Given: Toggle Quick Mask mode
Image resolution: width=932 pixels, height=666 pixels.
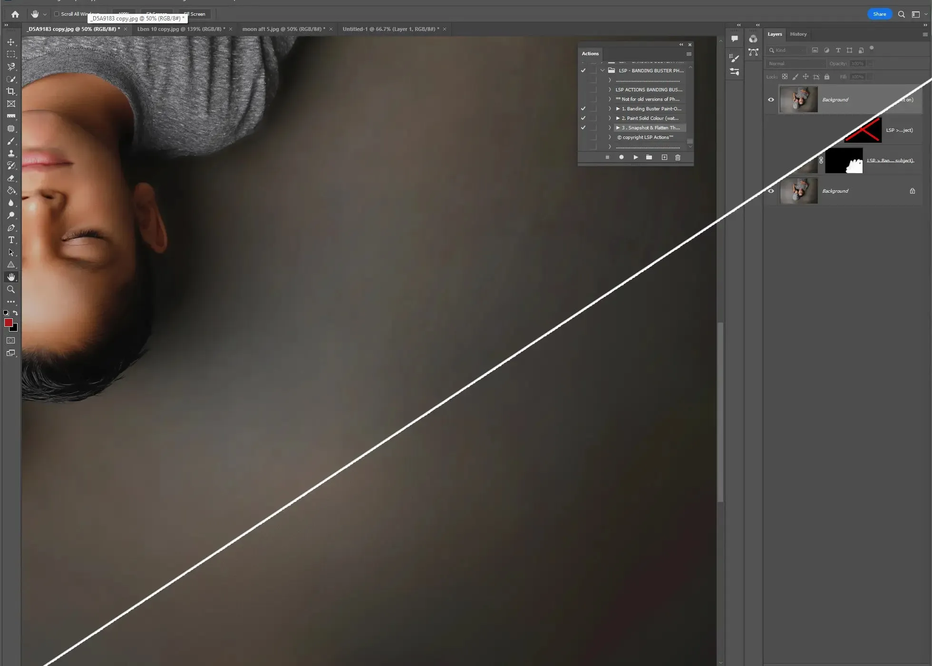Looking at the screenshot, I should [x=11, y=341].
